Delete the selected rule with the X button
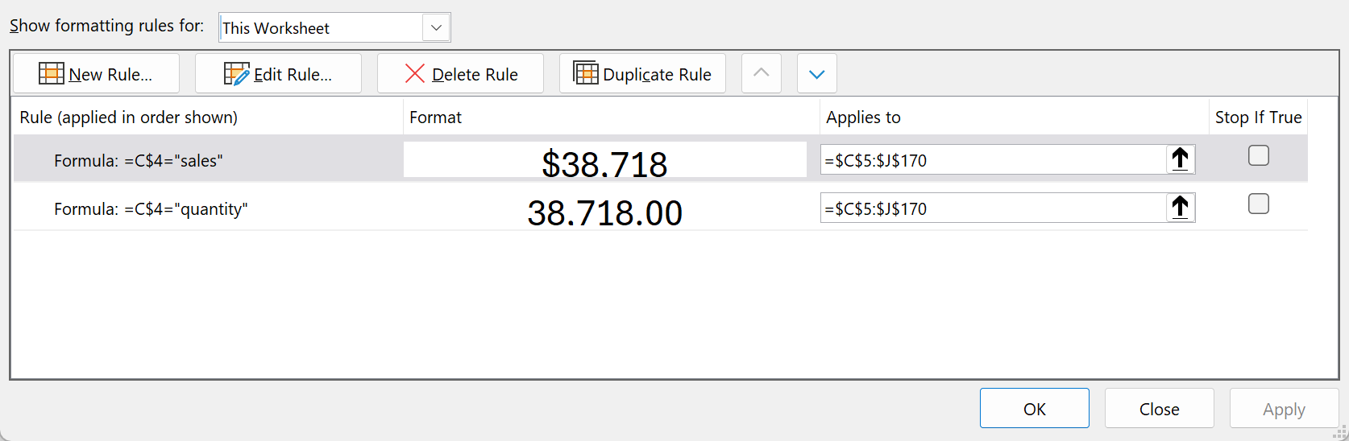This screenshot has width=1349, height=441. tap(460, 74)
